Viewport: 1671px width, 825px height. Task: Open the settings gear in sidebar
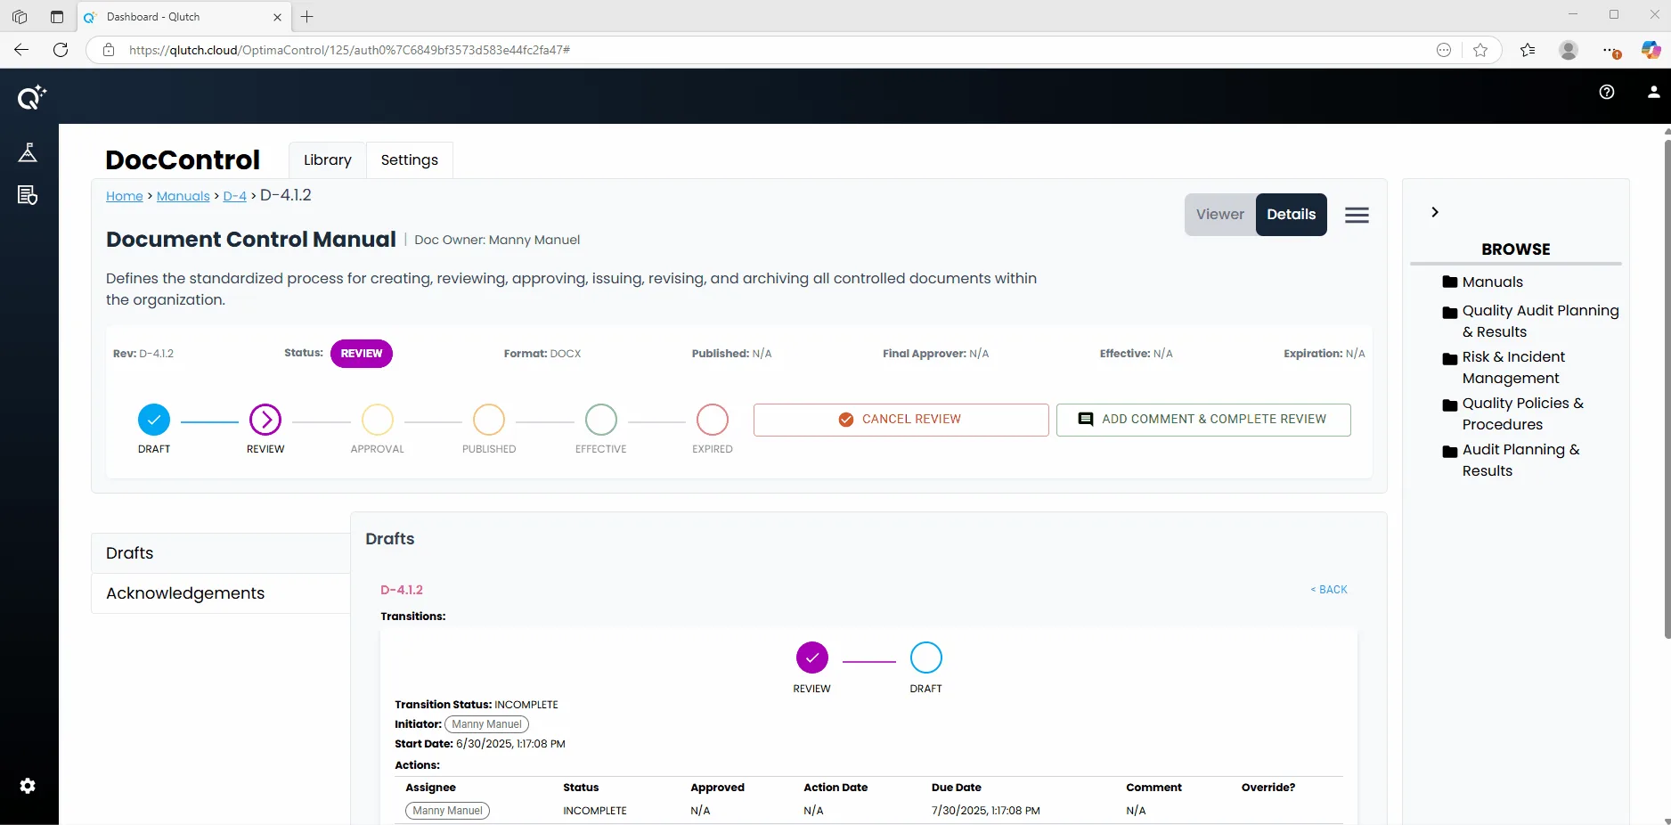pos(28,786)
